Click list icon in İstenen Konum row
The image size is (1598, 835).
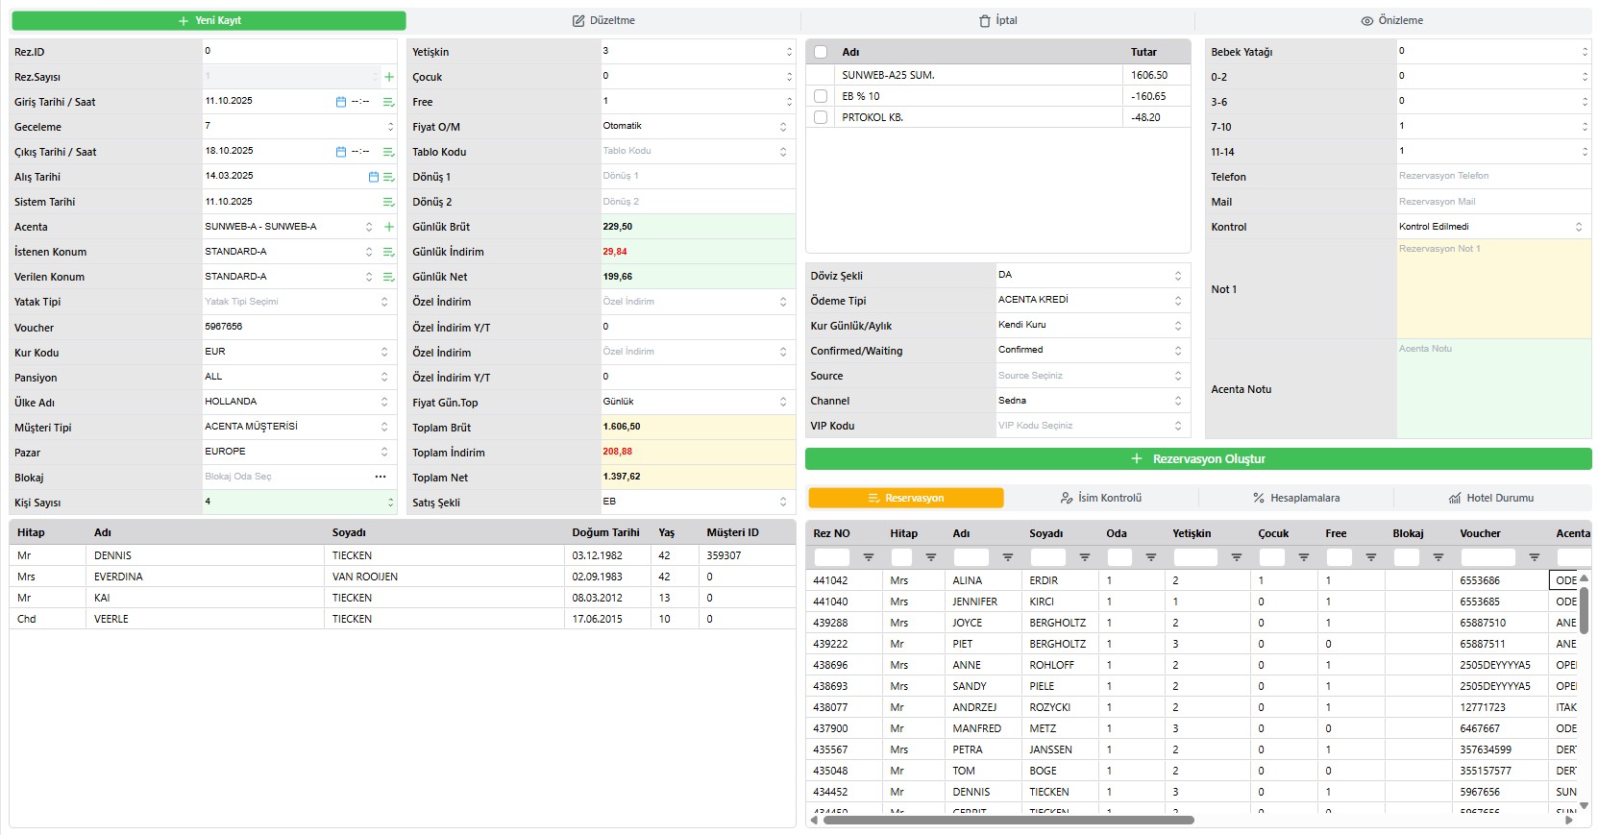[x=389, y=252]
